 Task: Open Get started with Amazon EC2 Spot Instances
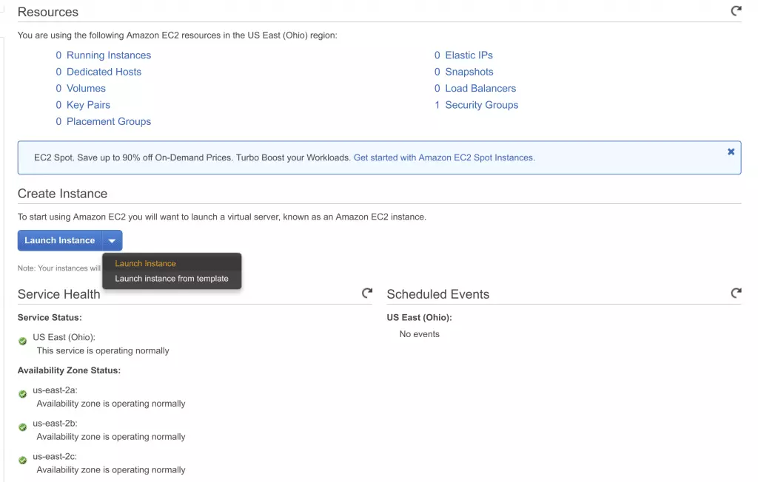(443, 157)
